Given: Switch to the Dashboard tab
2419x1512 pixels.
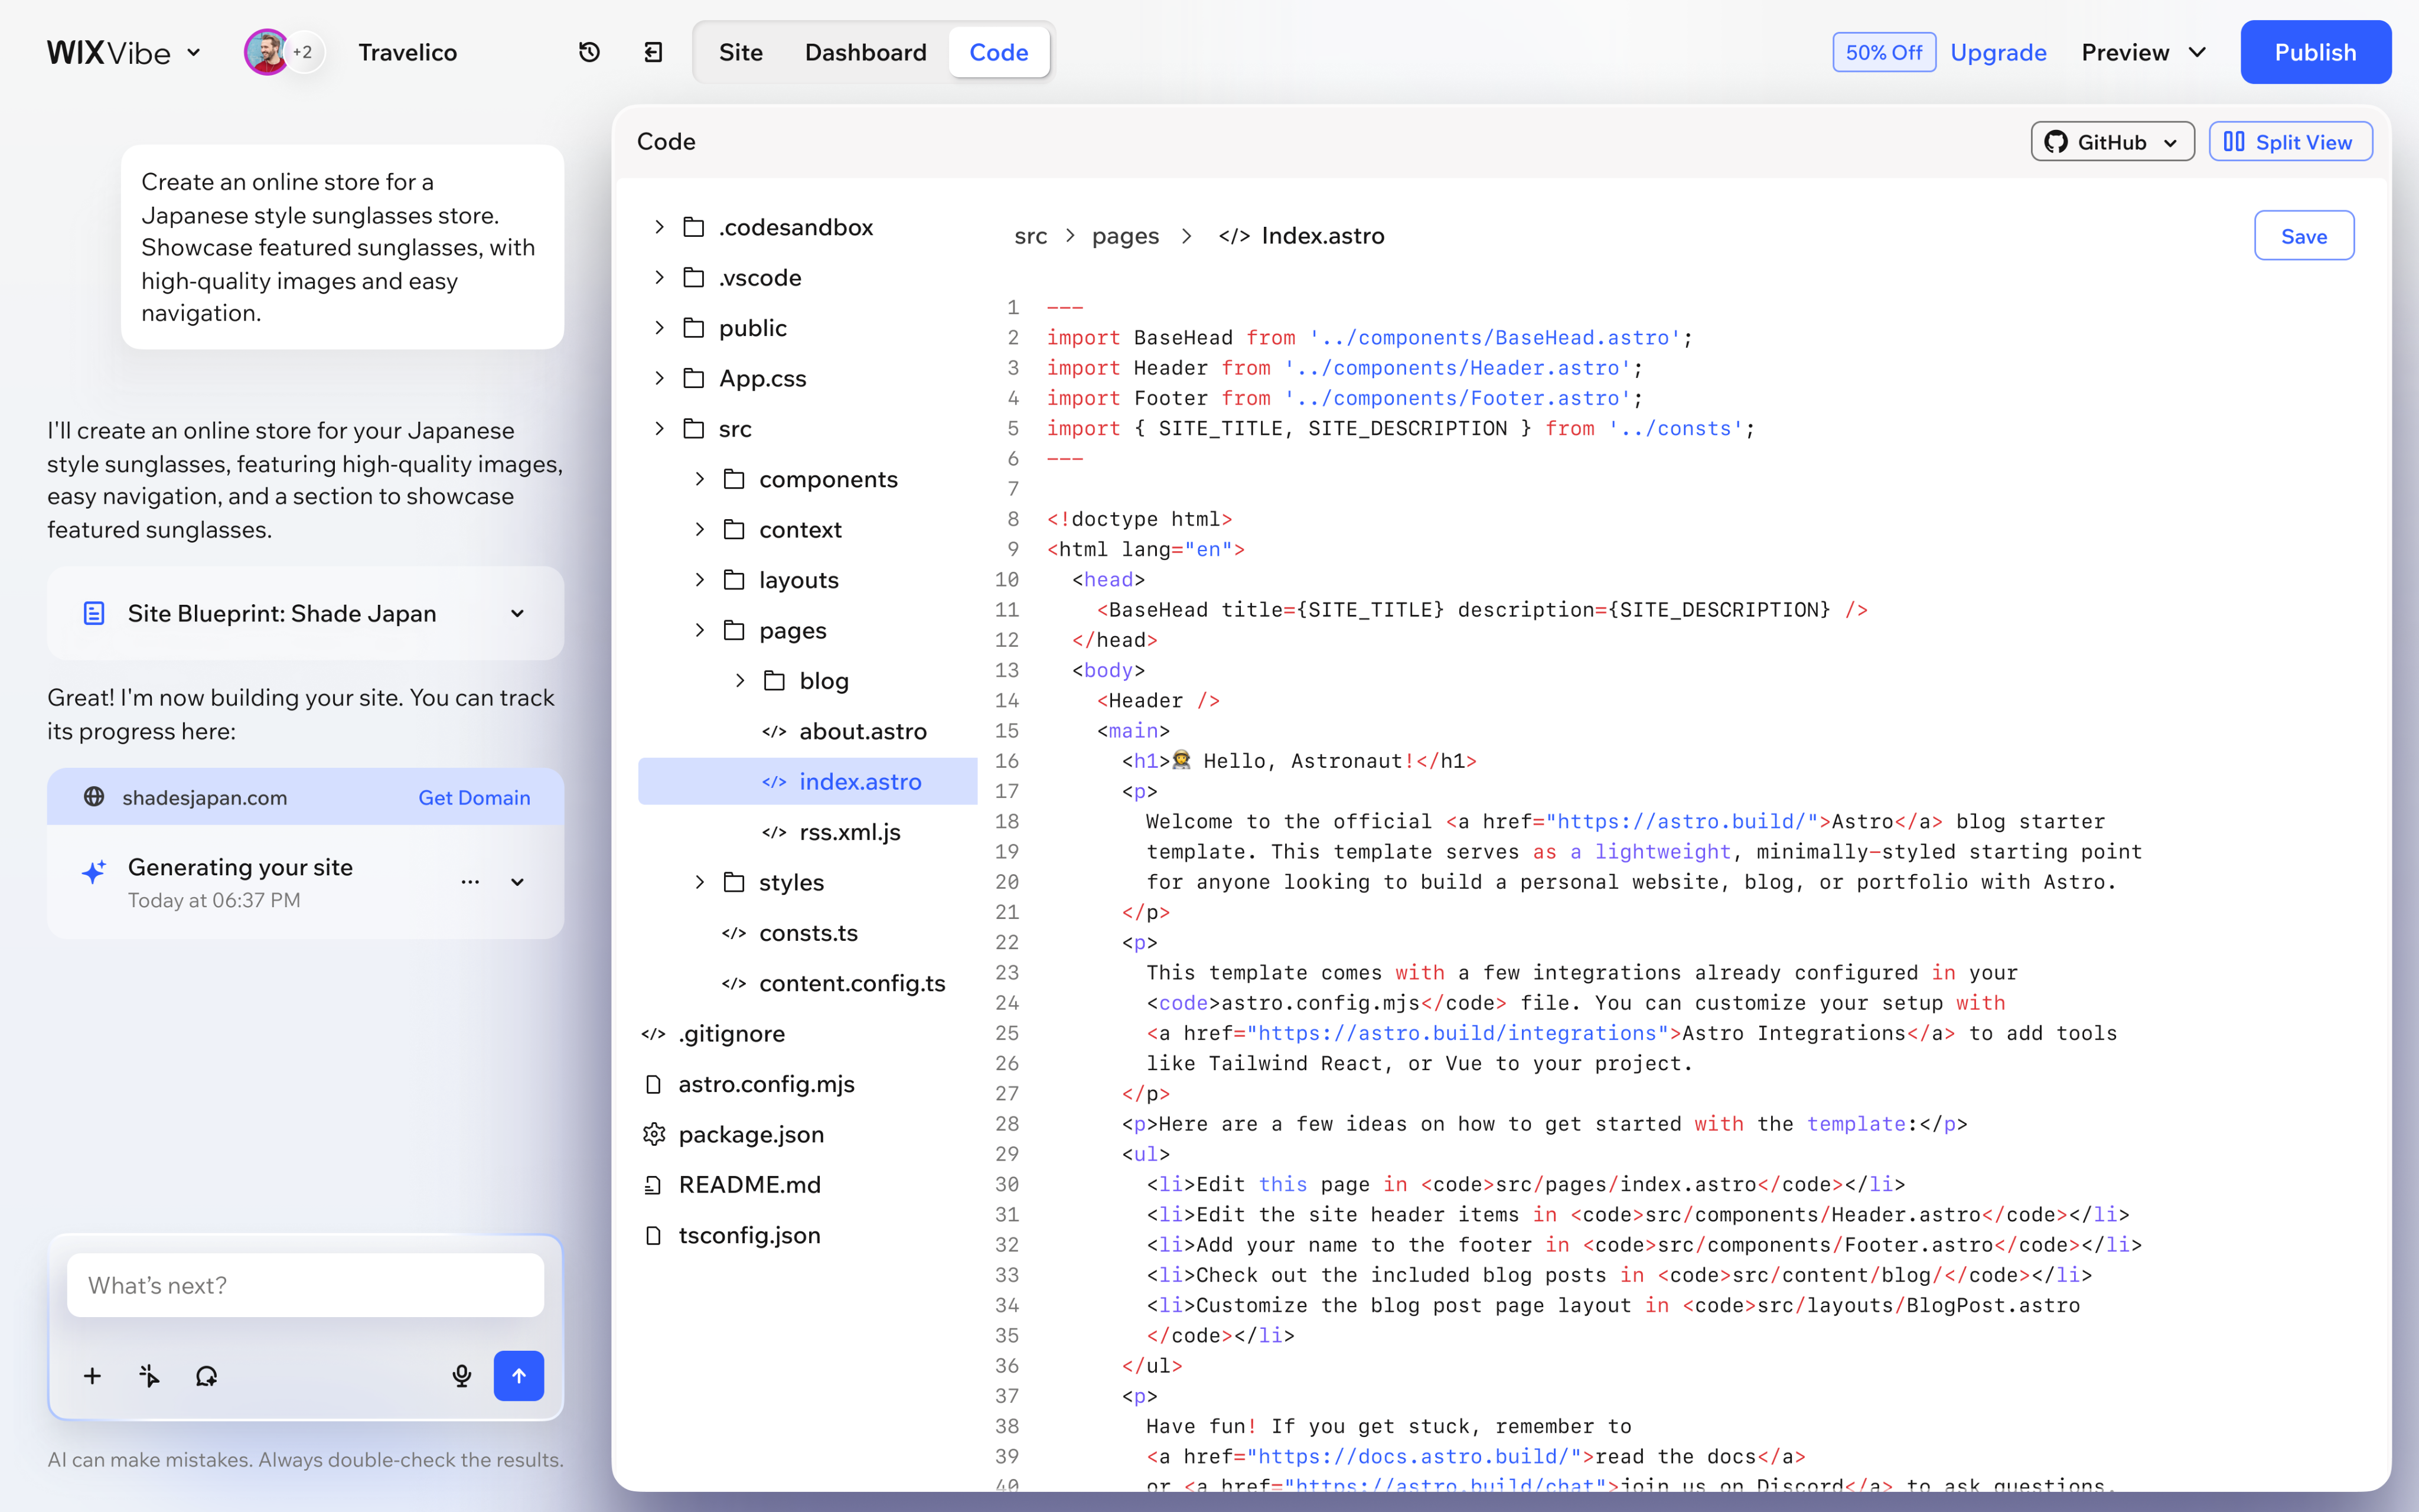Looking at the screenshot, I should click(x=866, y=52).
